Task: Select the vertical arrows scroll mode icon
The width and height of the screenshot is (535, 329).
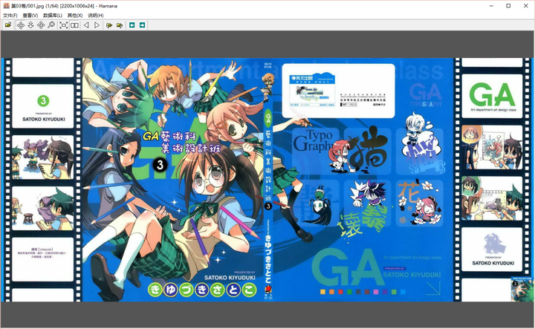Action: (30, 25)
